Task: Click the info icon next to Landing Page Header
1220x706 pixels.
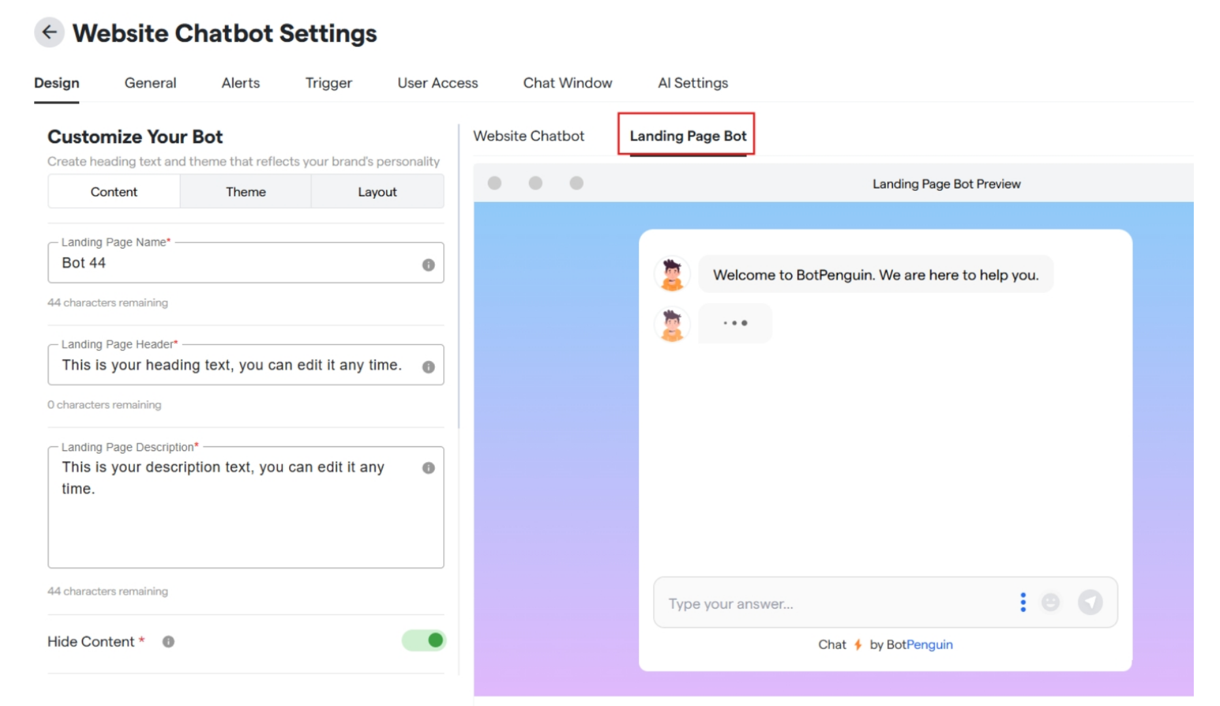Action: pos(428,366)
